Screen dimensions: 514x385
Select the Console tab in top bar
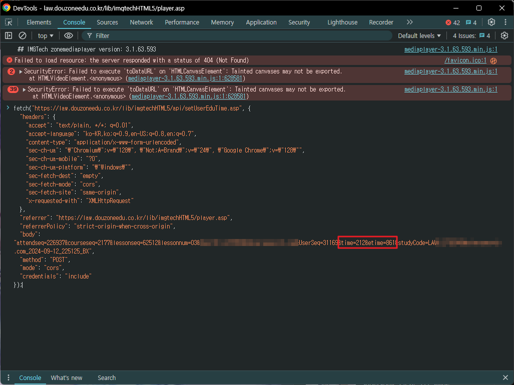click(74, 22)
